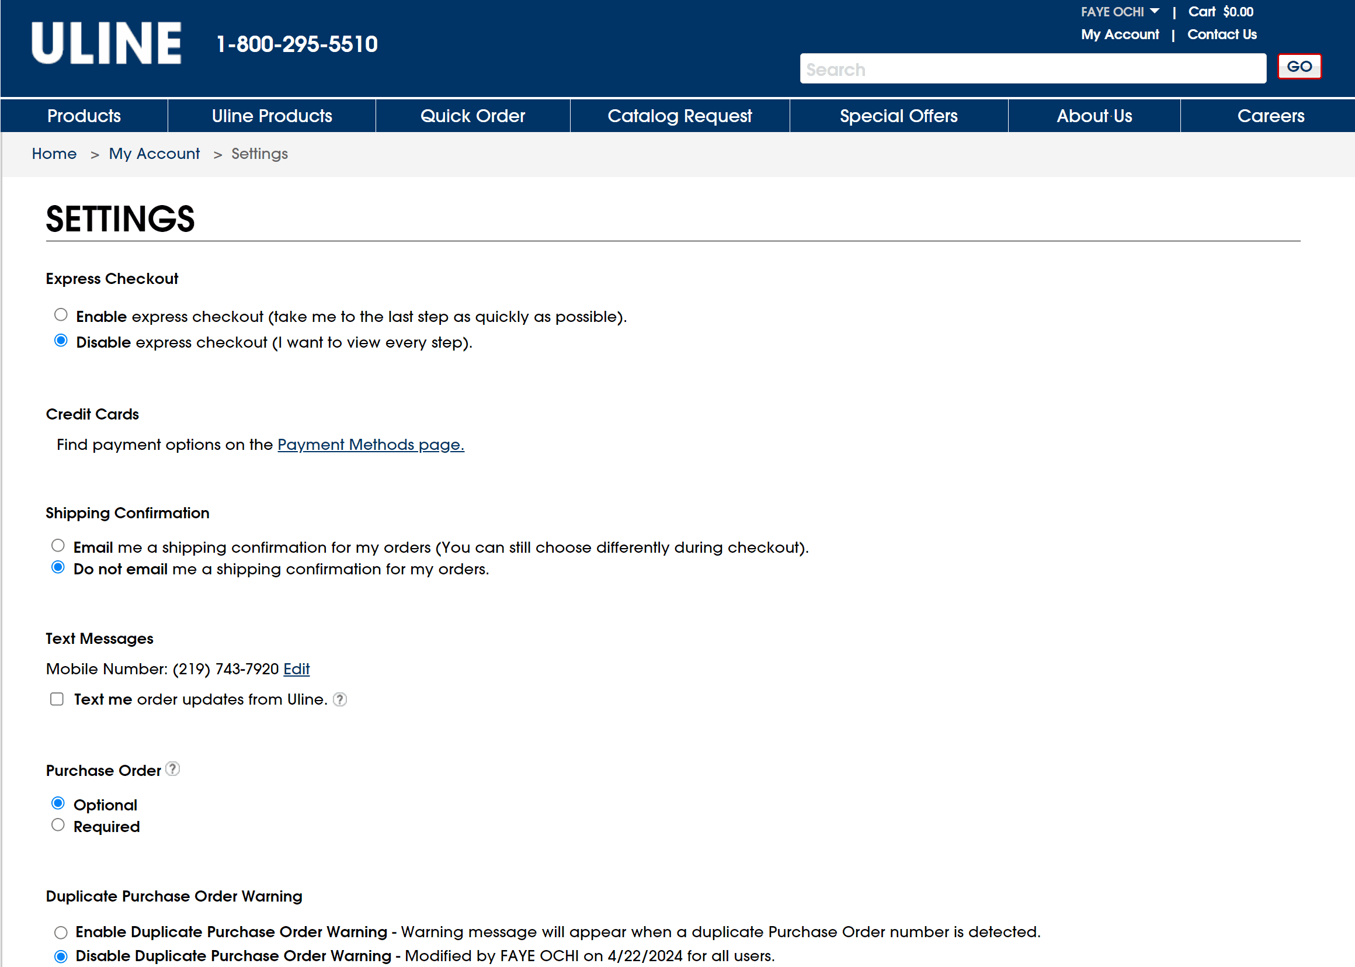View Special Offers
Image resolution: width=1355 pixels, height=967 pixels.
point(899,116)
